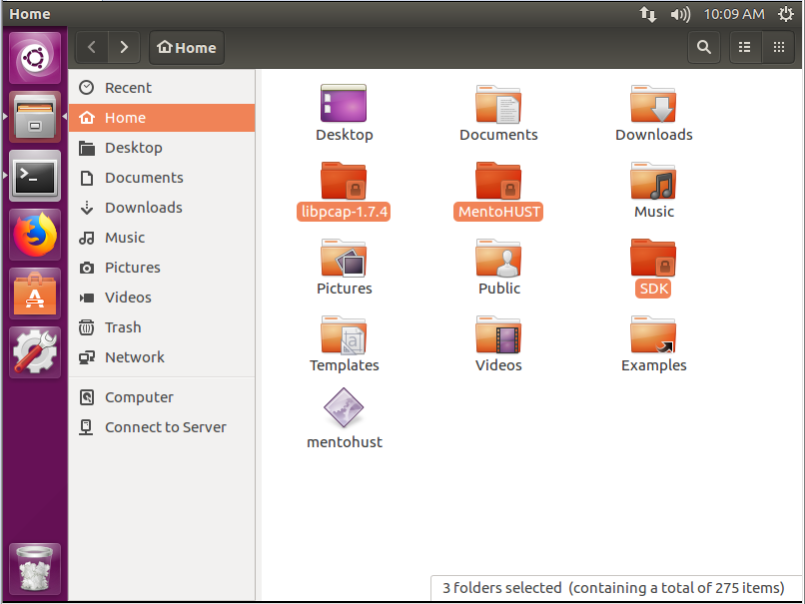Switch to list view layout
The width and height of the screenshot is (805, 604).
click(x=744, y=47)
